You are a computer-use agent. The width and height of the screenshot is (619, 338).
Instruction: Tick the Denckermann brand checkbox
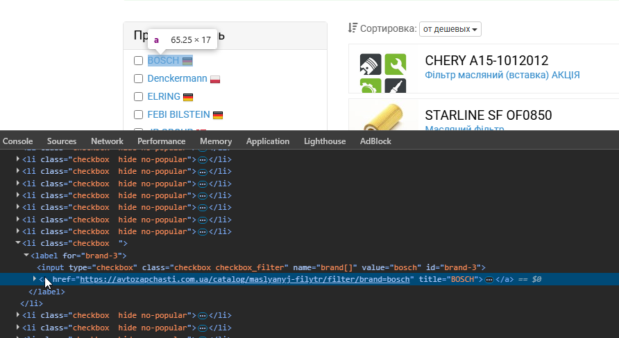pos(138,79)
